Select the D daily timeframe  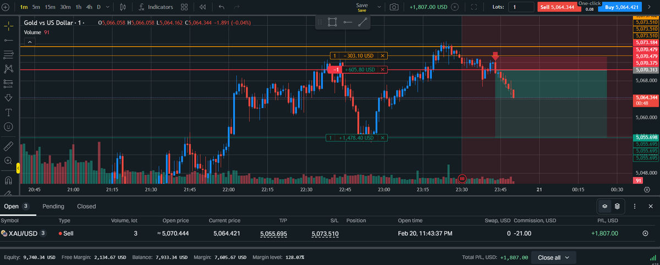(98, 7)
